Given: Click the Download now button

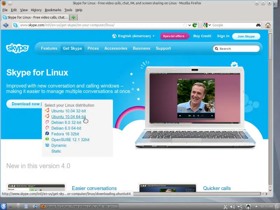Looking at the screenshot, I should click(x=24, y=104).
